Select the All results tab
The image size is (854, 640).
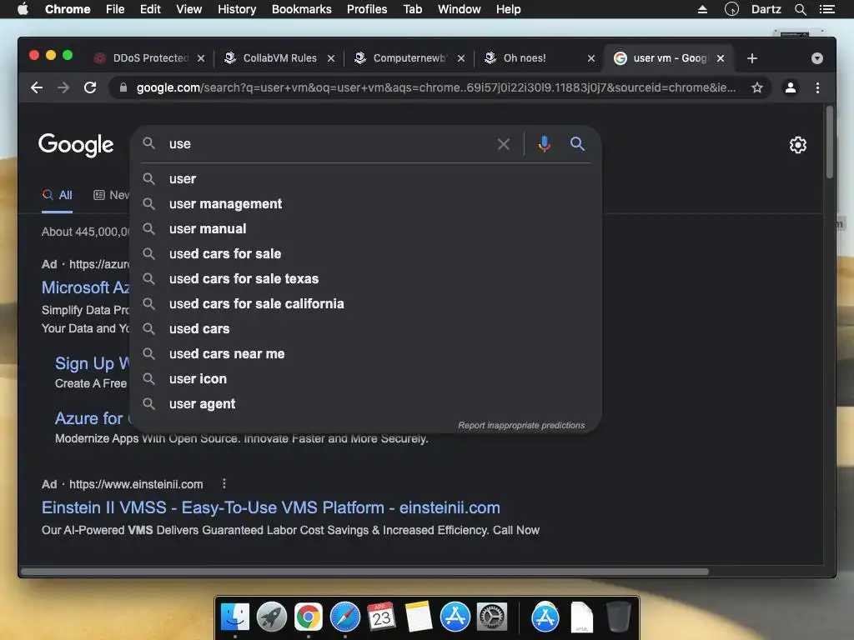point(58,195)
